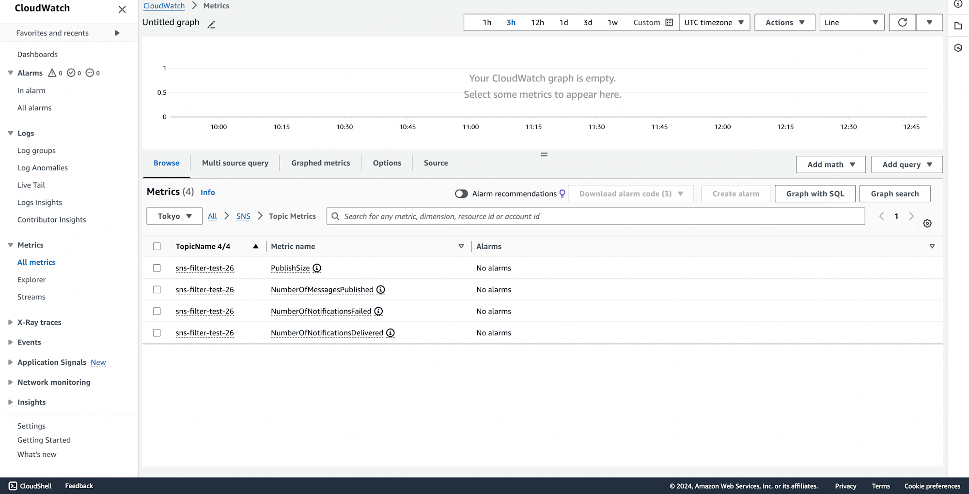Switch to Graphed metrics tab

[x=321, y=163]
